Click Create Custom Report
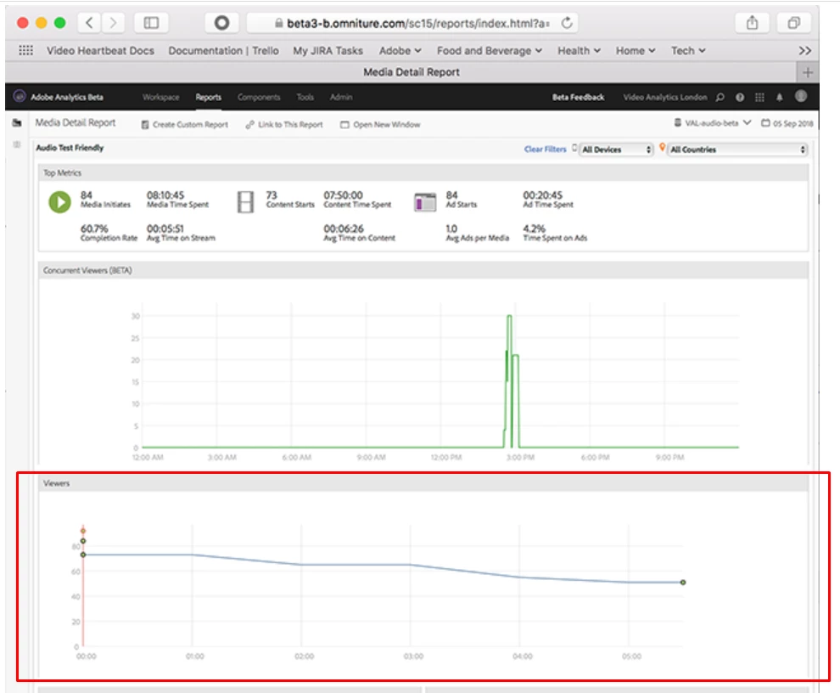The image size is (840, 693). 185,125
